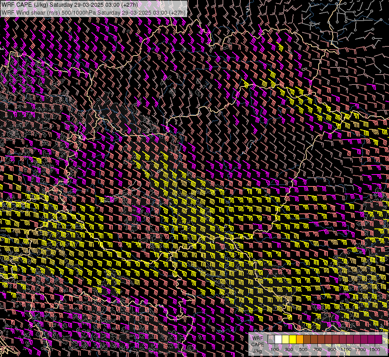
Task: Click the title line starting 'WRF CAPE (J/kg)'
Action: (70, 5)
